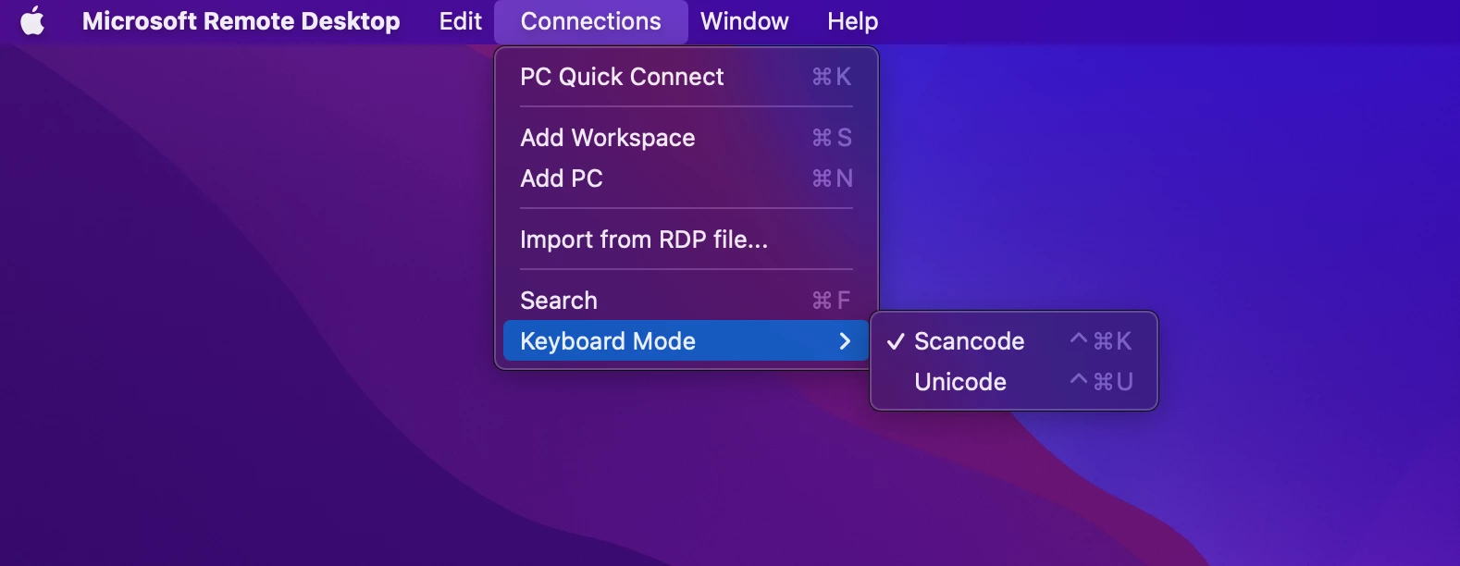
Task: Open the Help menu
Action: 853,20
